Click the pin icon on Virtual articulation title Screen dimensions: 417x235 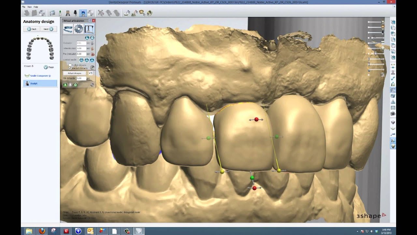coord(90,21)
